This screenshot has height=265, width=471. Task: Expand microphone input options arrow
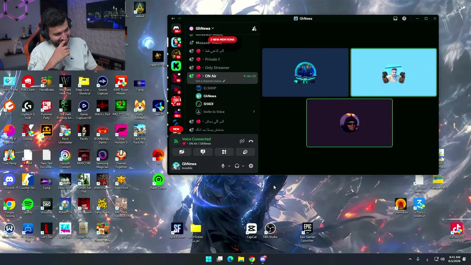point(229,166)
